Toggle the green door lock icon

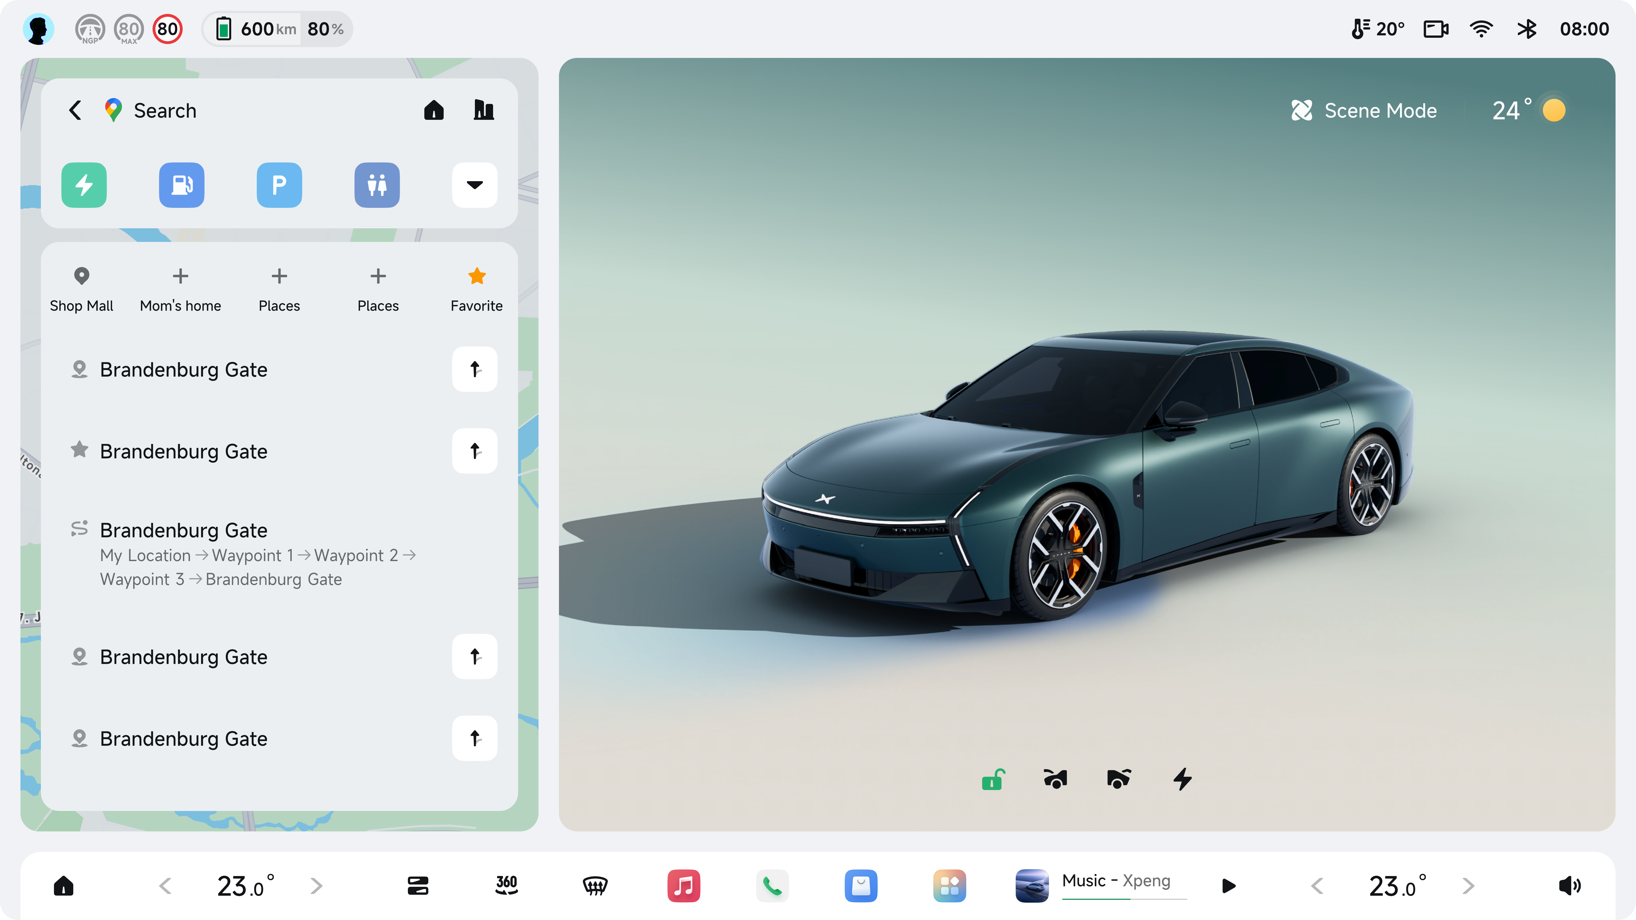[x=993, y=779]
